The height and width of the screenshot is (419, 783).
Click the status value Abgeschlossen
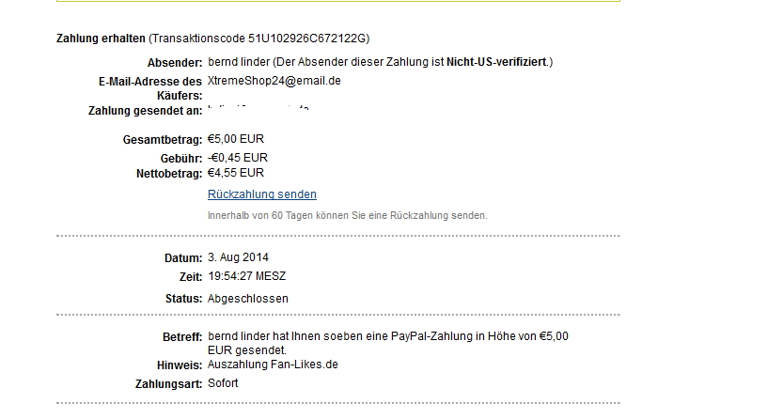pos(247,299)
